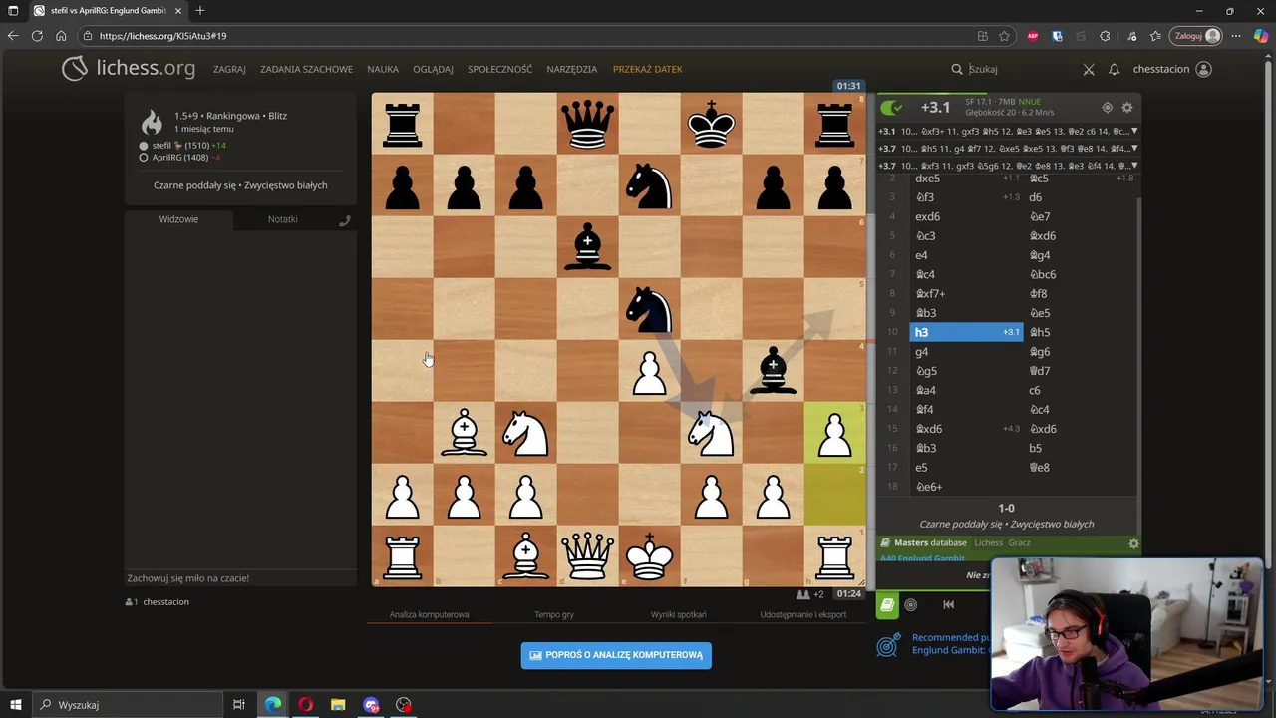Open player AprilRG profile link

(x=180, y=158)
